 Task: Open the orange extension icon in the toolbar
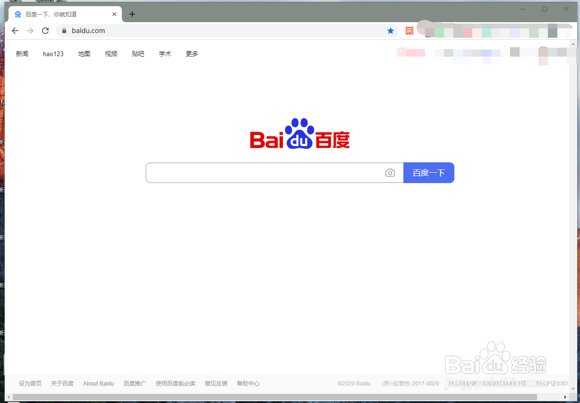click(x=409, y=31)
